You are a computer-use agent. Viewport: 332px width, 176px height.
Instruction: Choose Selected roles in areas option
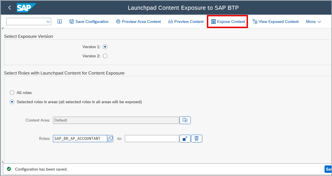(12, 102)
